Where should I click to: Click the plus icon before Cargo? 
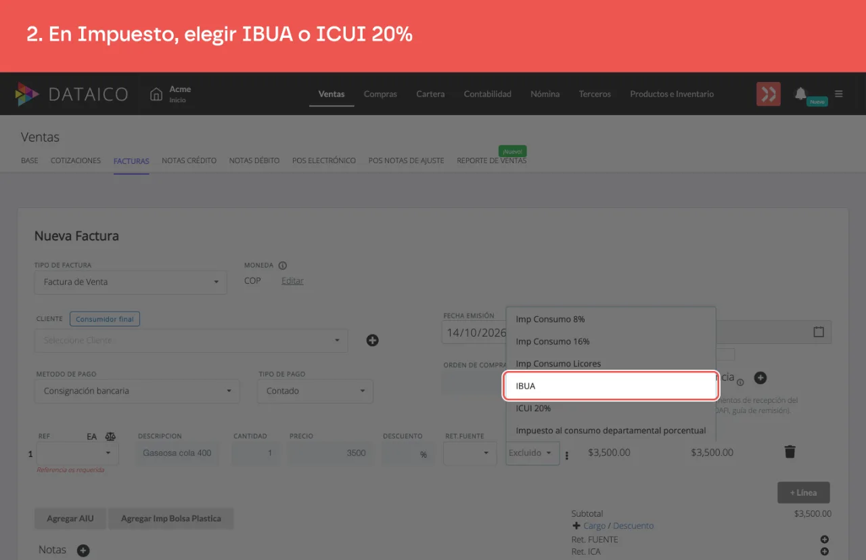(576, 525)
